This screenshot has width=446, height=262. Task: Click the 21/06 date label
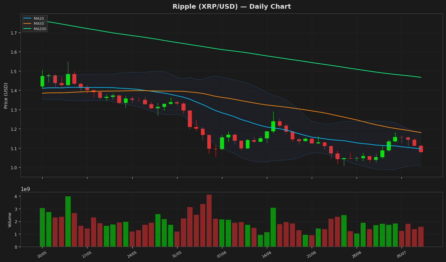point(311,255)
